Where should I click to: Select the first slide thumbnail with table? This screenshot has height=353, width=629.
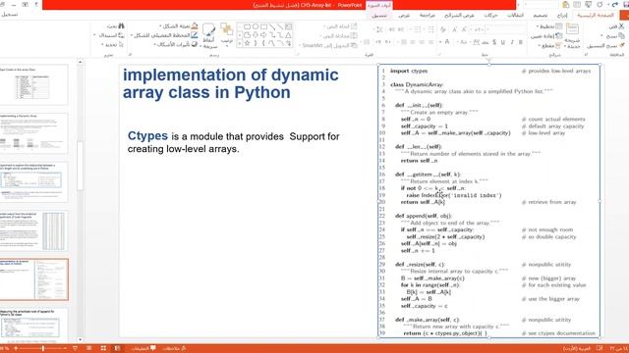click(x=33, y=84)
